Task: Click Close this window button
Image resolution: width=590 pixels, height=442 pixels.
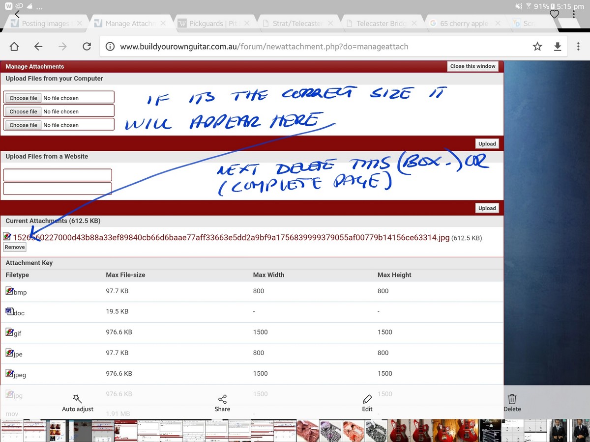Action: pos(472,66)
